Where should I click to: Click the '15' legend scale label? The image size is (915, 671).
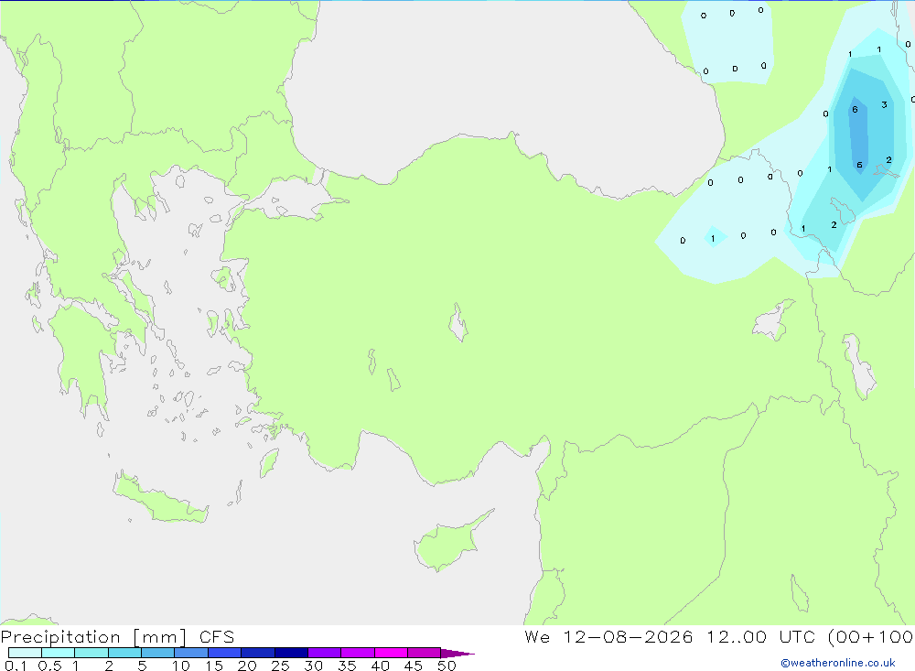[x=214, y=666]
